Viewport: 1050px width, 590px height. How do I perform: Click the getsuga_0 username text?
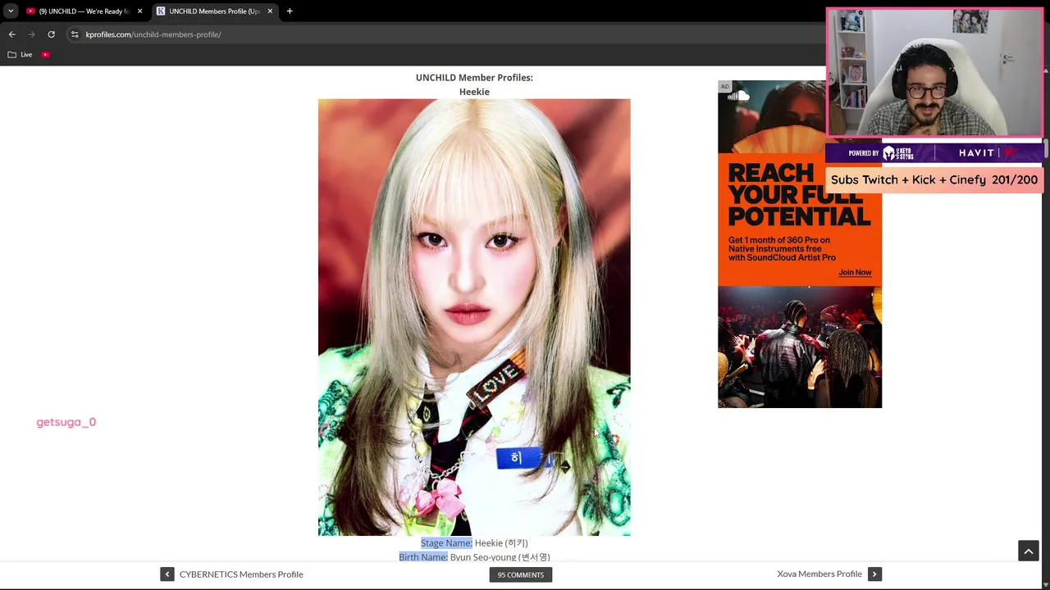click(66, 422)
